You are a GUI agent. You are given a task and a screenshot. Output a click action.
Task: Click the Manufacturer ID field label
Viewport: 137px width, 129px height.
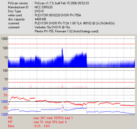click(18, 7)
